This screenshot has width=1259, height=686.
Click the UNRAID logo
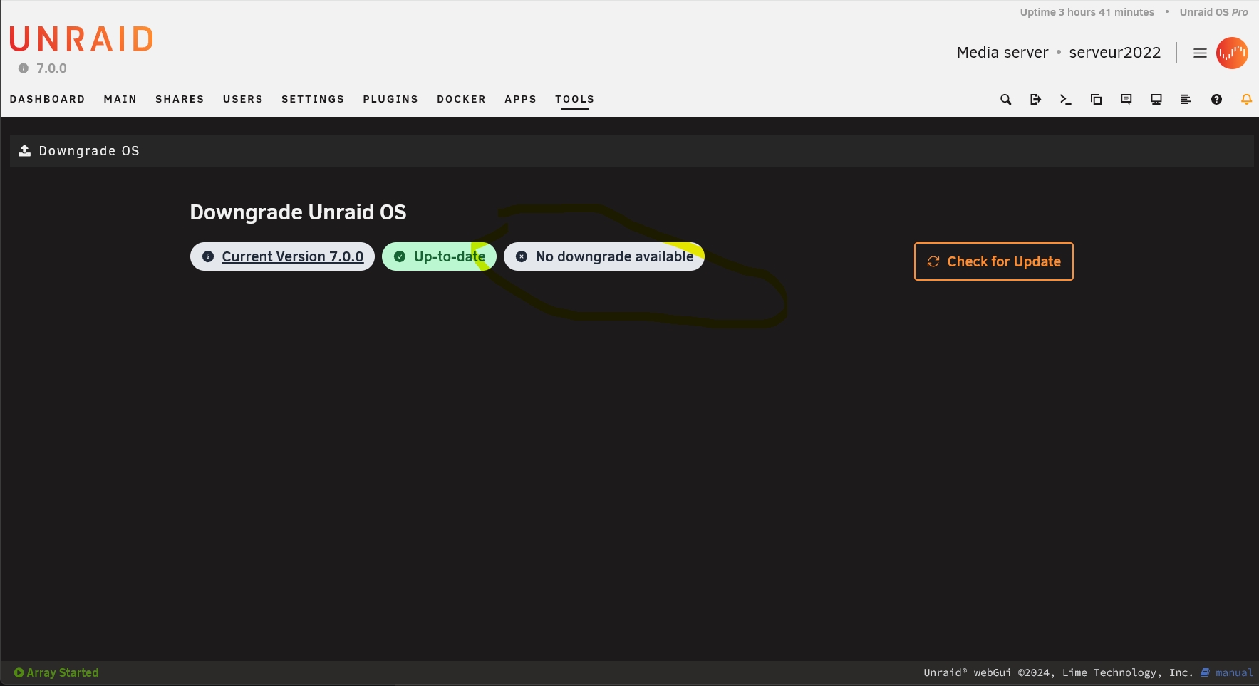[81, 39]
